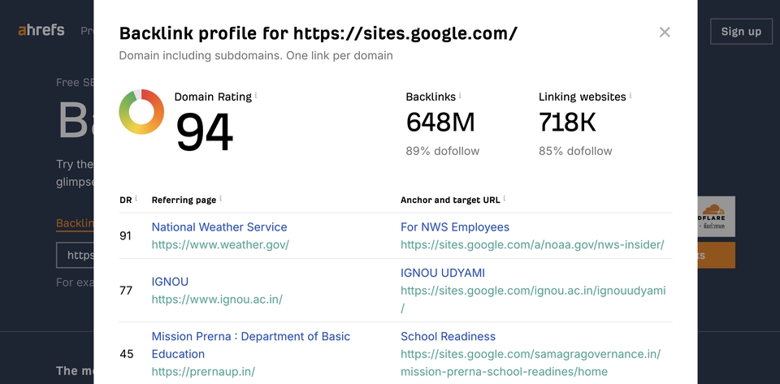Screen dimensions: 780x384
Task: Click the Domain Rating info icon
Action: coord(256,96)
